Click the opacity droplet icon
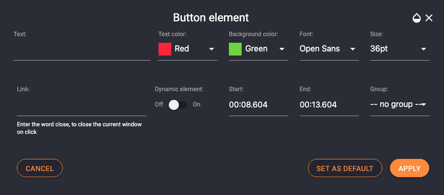Image resolution: width=444 pixels, height=195 pixels. [416, 18]
